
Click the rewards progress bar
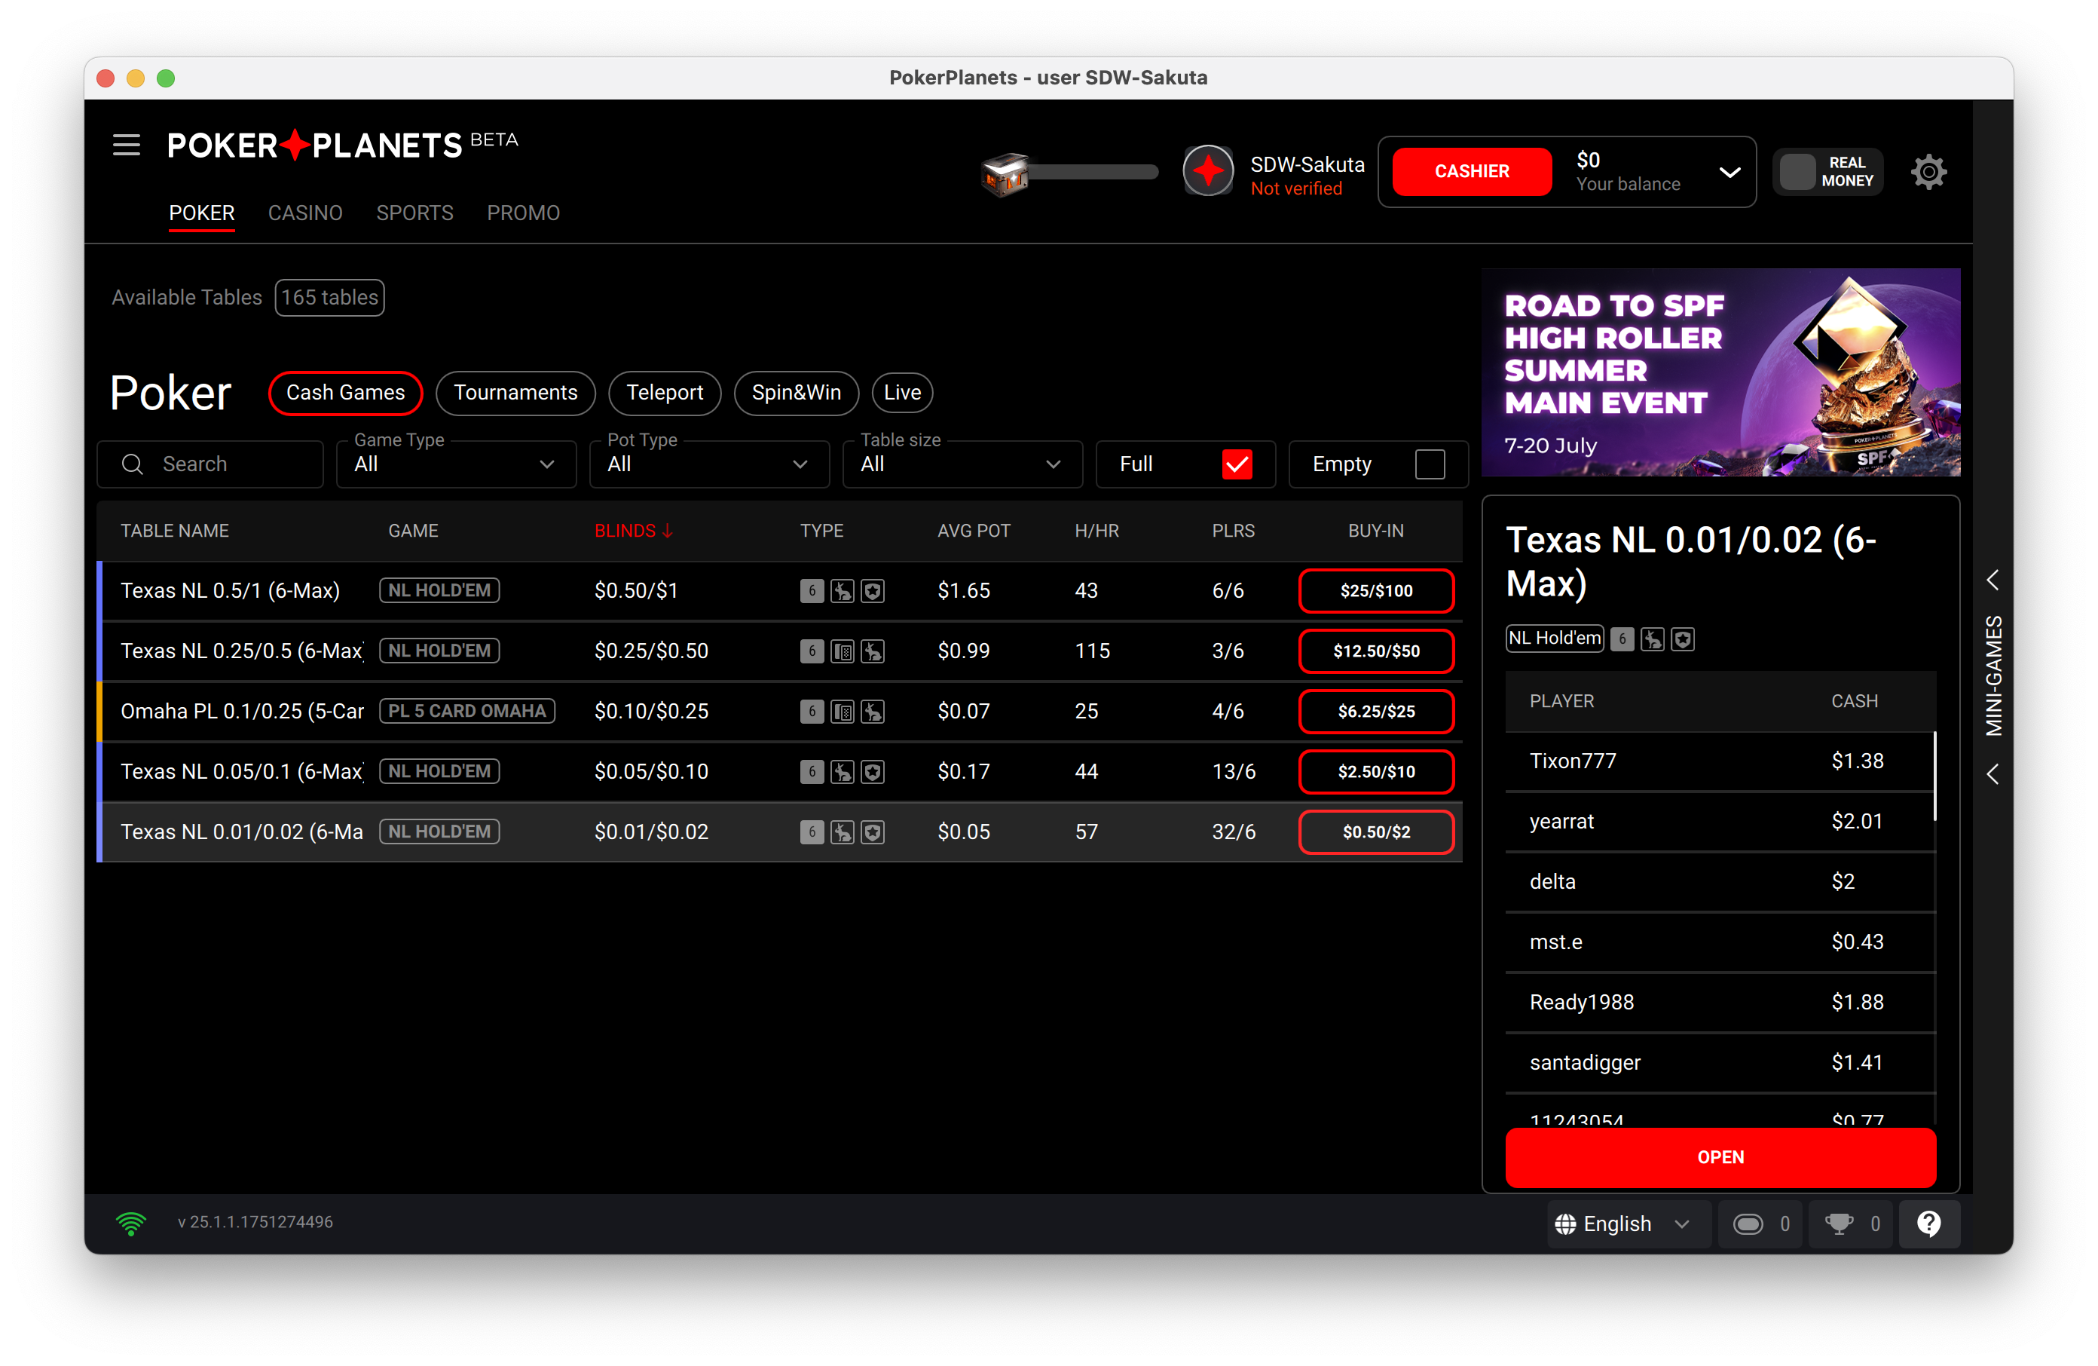(1093, 171)
